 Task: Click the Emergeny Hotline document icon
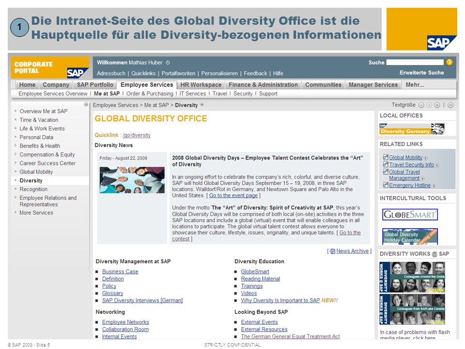(x=385, y=185)
